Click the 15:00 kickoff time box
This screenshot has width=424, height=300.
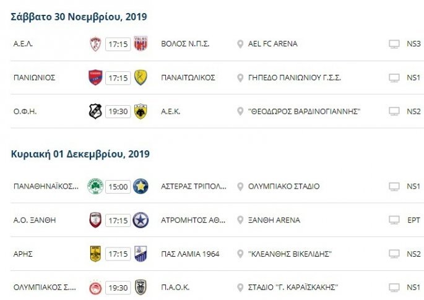pos(118,186)
